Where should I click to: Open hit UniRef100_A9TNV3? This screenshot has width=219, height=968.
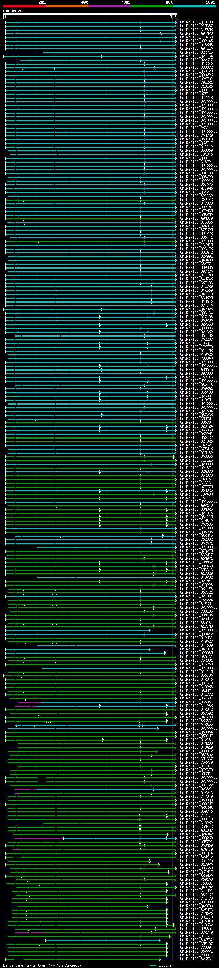(x=196, y=33)
